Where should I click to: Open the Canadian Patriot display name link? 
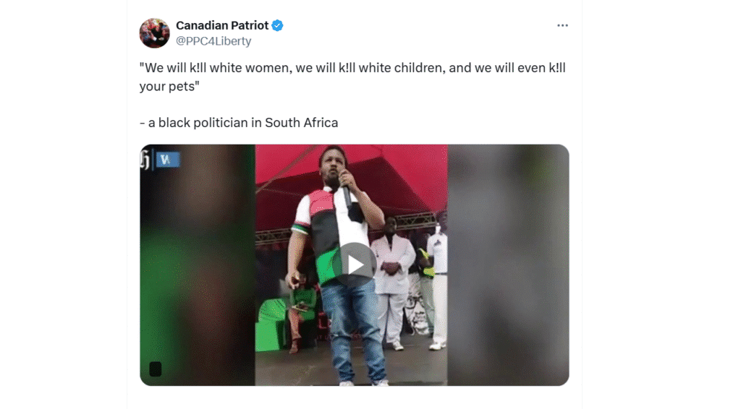point(222,25)
